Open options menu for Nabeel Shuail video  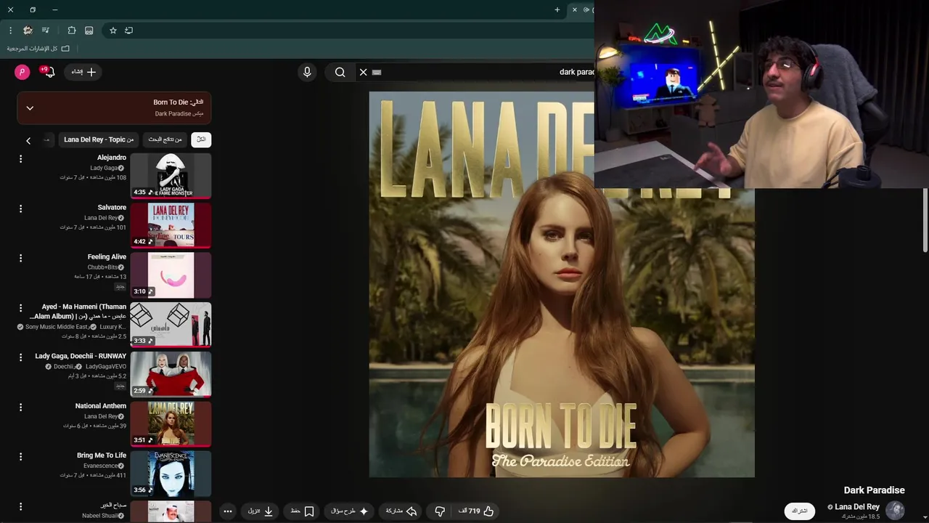point(20,506)
